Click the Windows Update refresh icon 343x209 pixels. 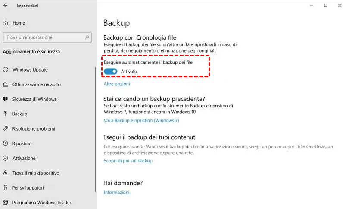[x=6, y=70]
